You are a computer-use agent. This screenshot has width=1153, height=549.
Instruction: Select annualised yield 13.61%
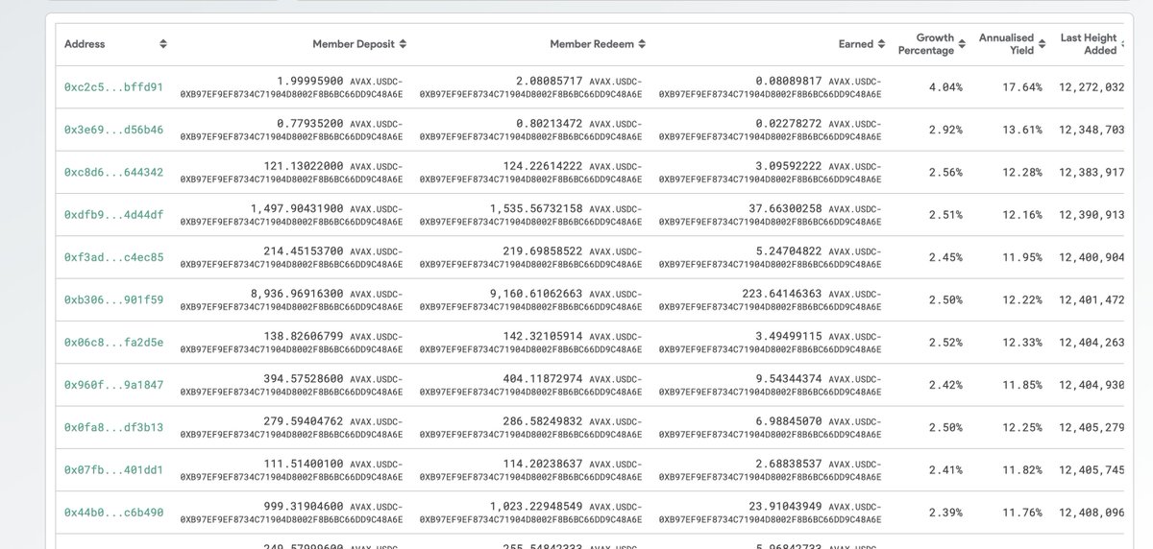[x=1021, y=130]
